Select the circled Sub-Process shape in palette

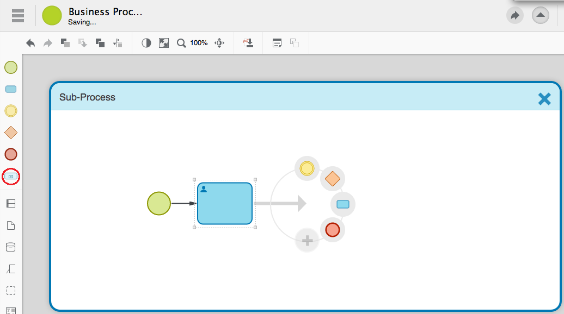click(x=11, y=177)
